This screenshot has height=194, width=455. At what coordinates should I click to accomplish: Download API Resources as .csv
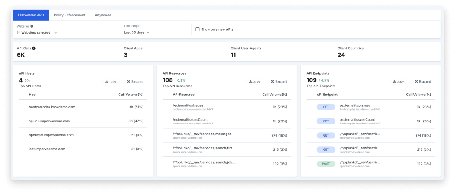pyautogui.click(x=254, y=81)
